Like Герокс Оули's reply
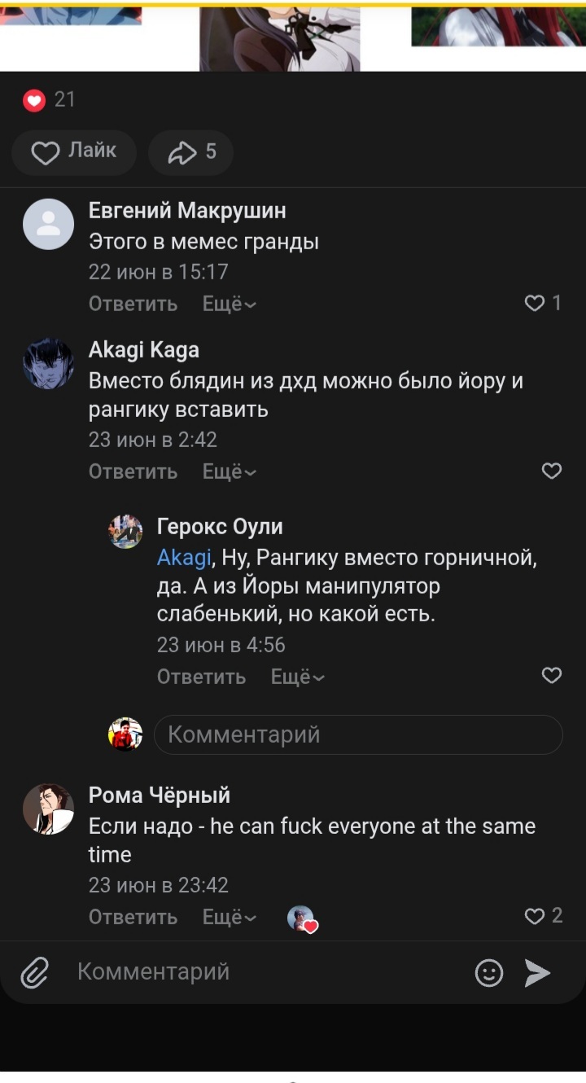 point(552,676)
